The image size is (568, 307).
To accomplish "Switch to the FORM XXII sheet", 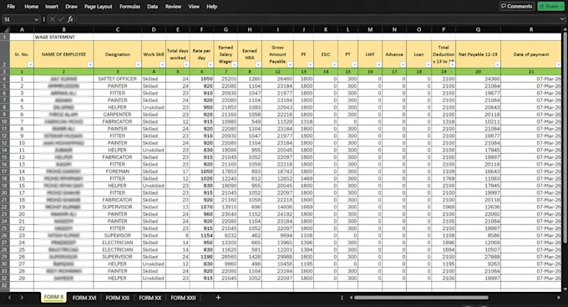I will (183, 298).
